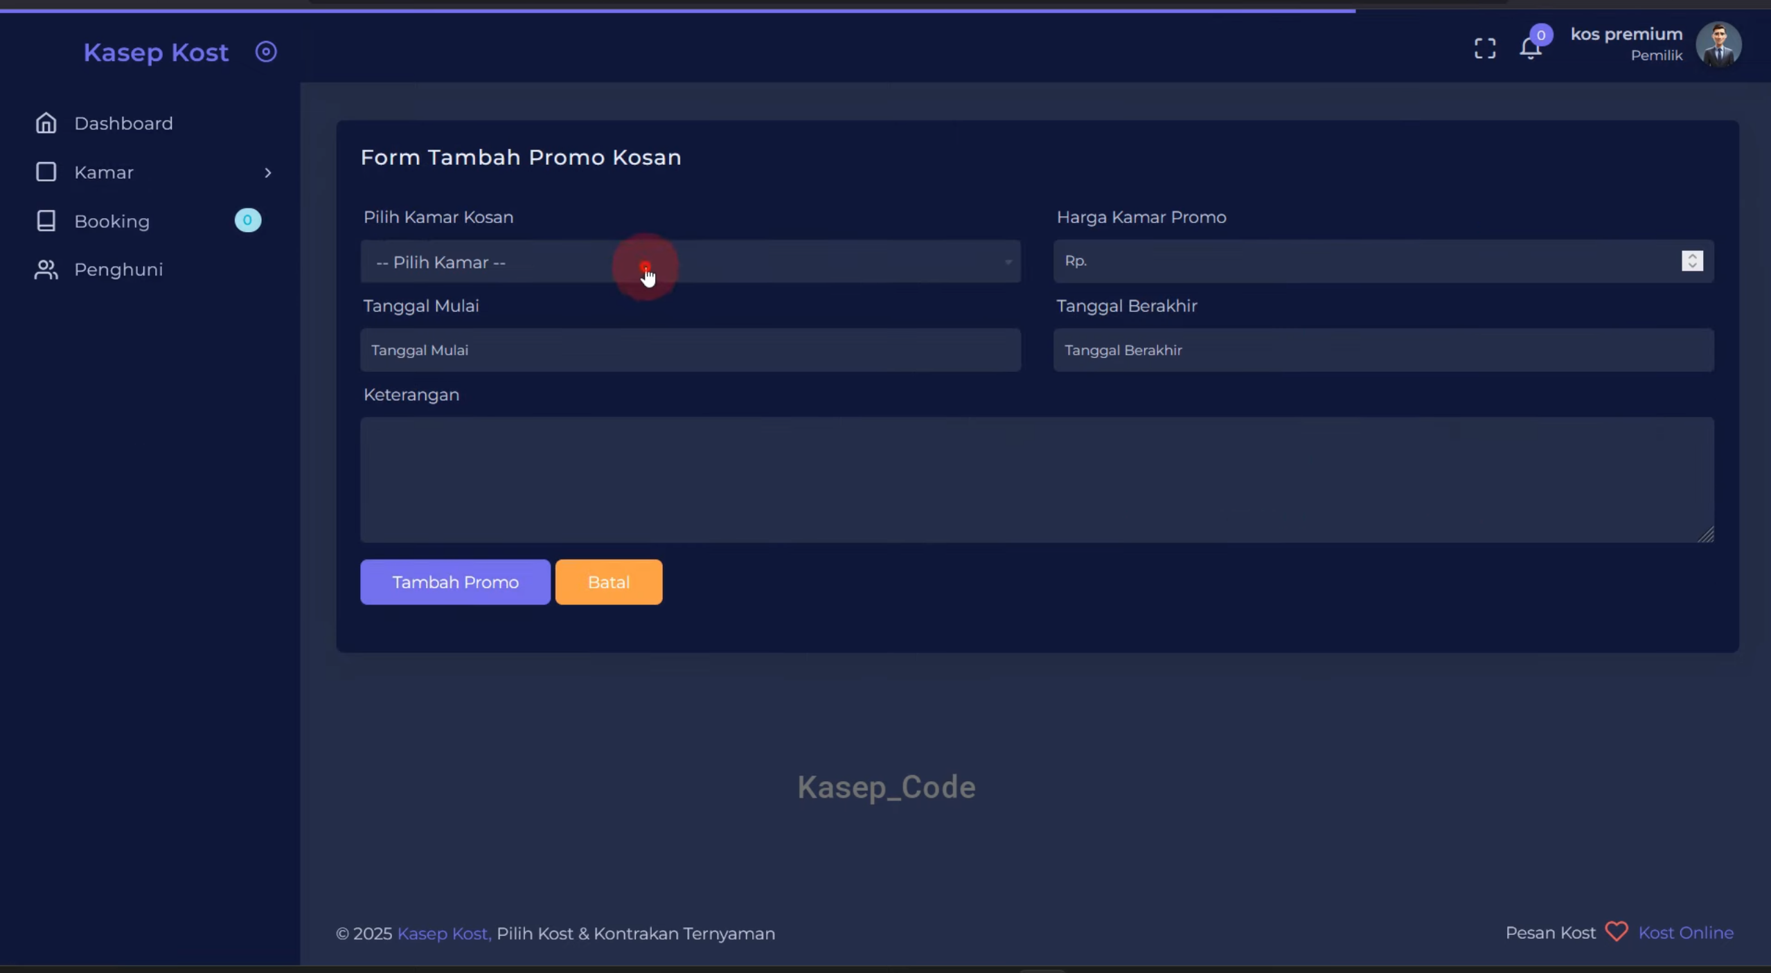Click the Kasep Kost logo text
The width and height of the screenshot is (1771, 973).
pyautogui.click(x=156, y=53)
